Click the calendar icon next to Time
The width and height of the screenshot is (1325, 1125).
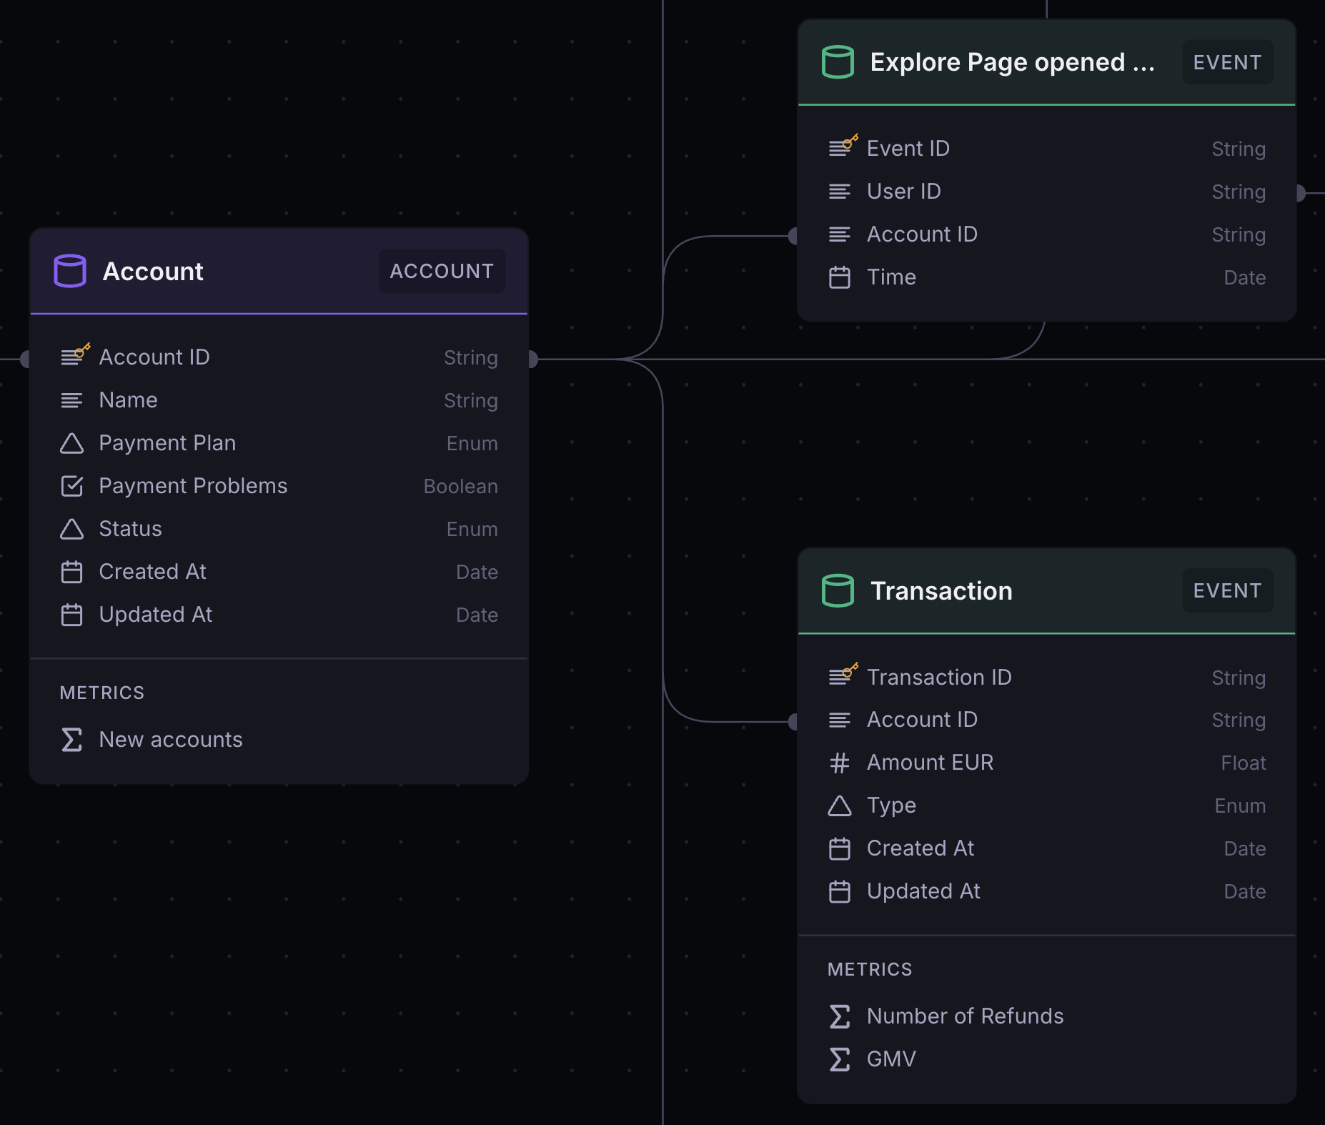point(840,277)
